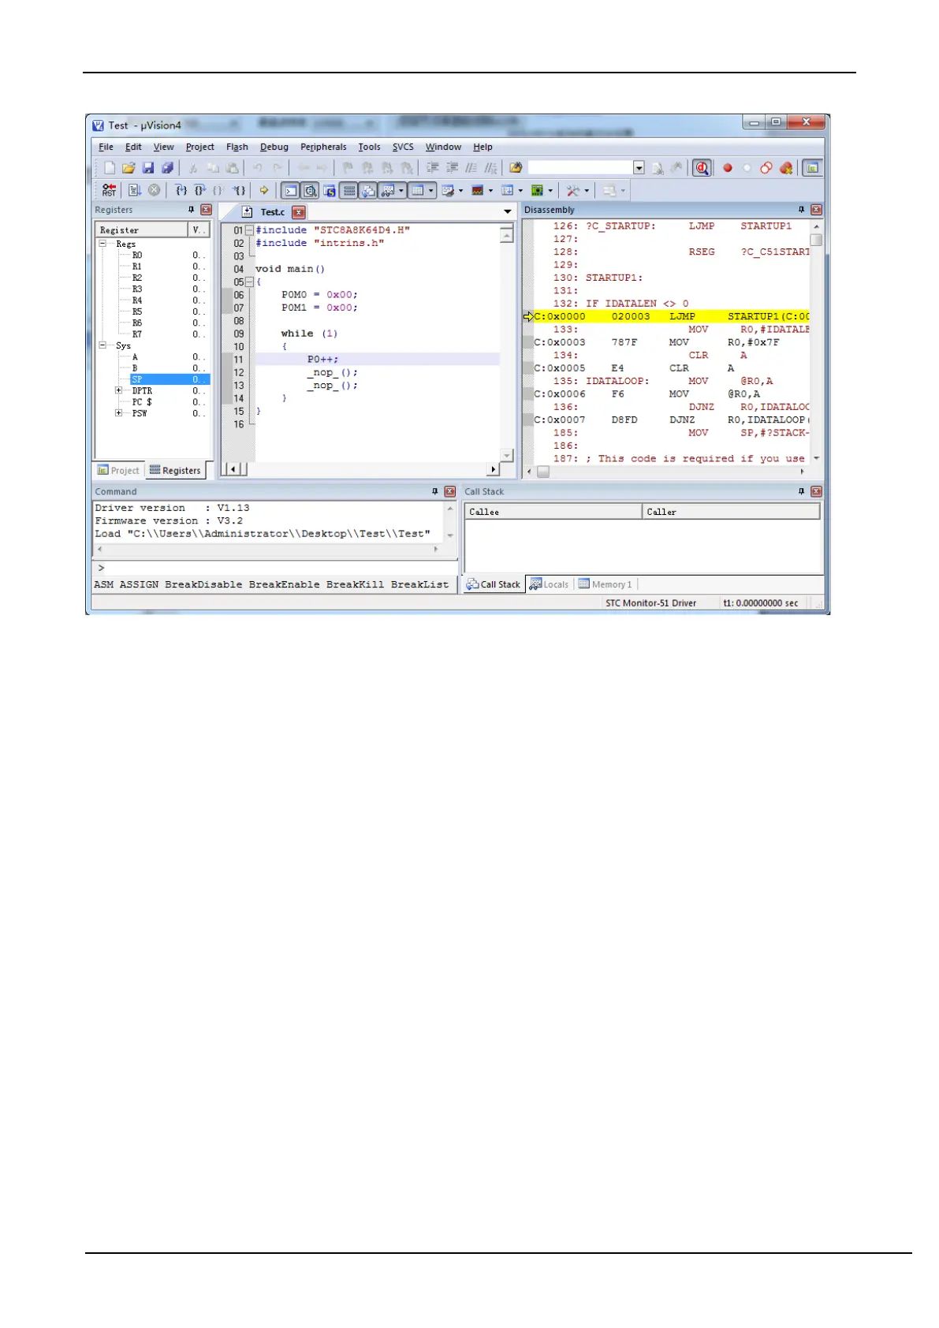939x1328 pixels.
Task: Click the Show Next Statement arrow icon
Action: [x=264, y=190]
